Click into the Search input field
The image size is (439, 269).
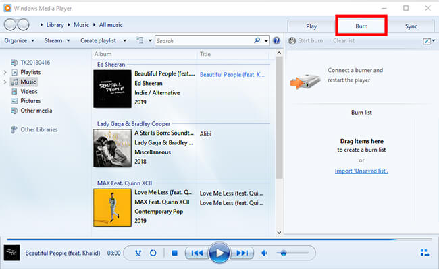pyautogui.click(x=205, y=41)
